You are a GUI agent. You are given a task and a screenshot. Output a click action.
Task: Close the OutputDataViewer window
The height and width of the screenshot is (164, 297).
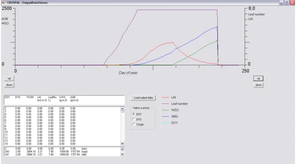[292, 3]
